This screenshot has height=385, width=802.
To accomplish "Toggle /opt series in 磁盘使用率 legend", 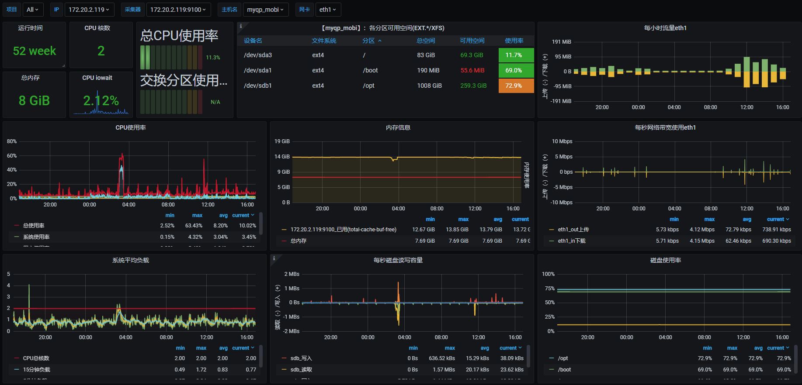I will point(563,358).
